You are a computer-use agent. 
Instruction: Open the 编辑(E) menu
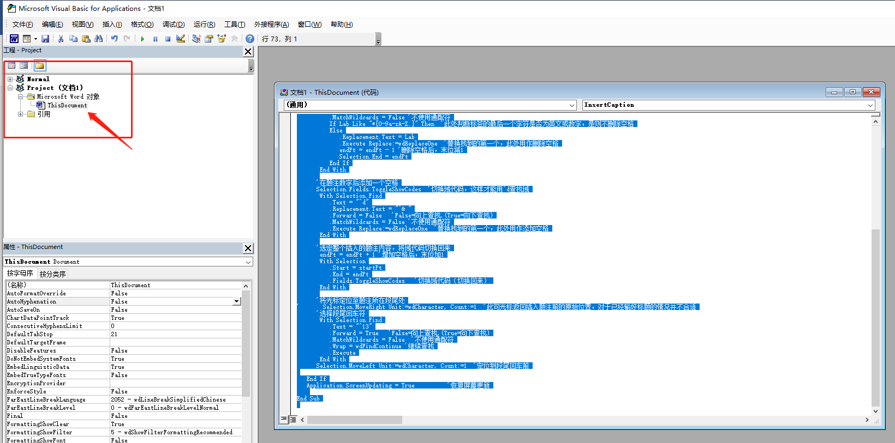52,25
